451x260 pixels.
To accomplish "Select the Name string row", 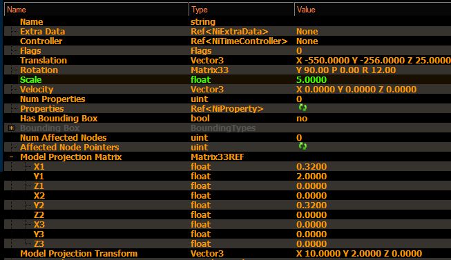I will pos(227,22).
